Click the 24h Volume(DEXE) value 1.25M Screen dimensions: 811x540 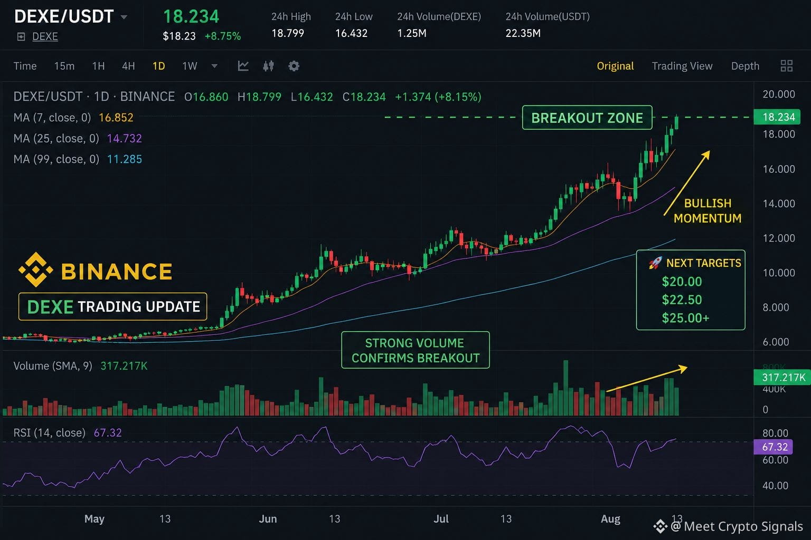point(412,33)
